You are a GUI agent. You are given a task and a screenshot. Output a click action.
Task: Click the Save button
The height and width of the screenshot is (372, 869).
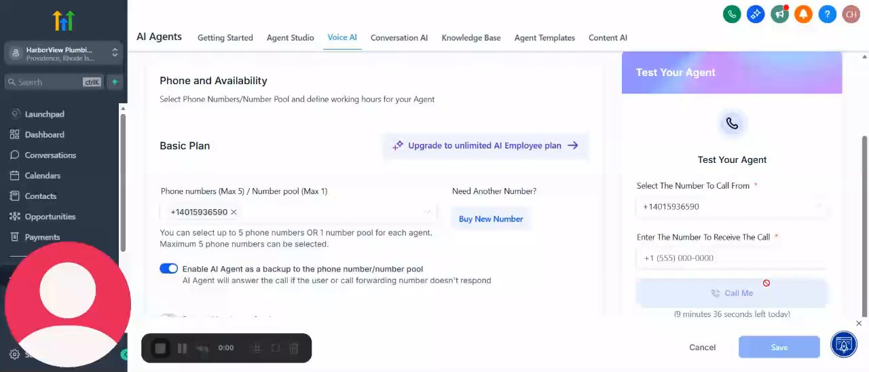pyautogui.click(x=779, y=348)
